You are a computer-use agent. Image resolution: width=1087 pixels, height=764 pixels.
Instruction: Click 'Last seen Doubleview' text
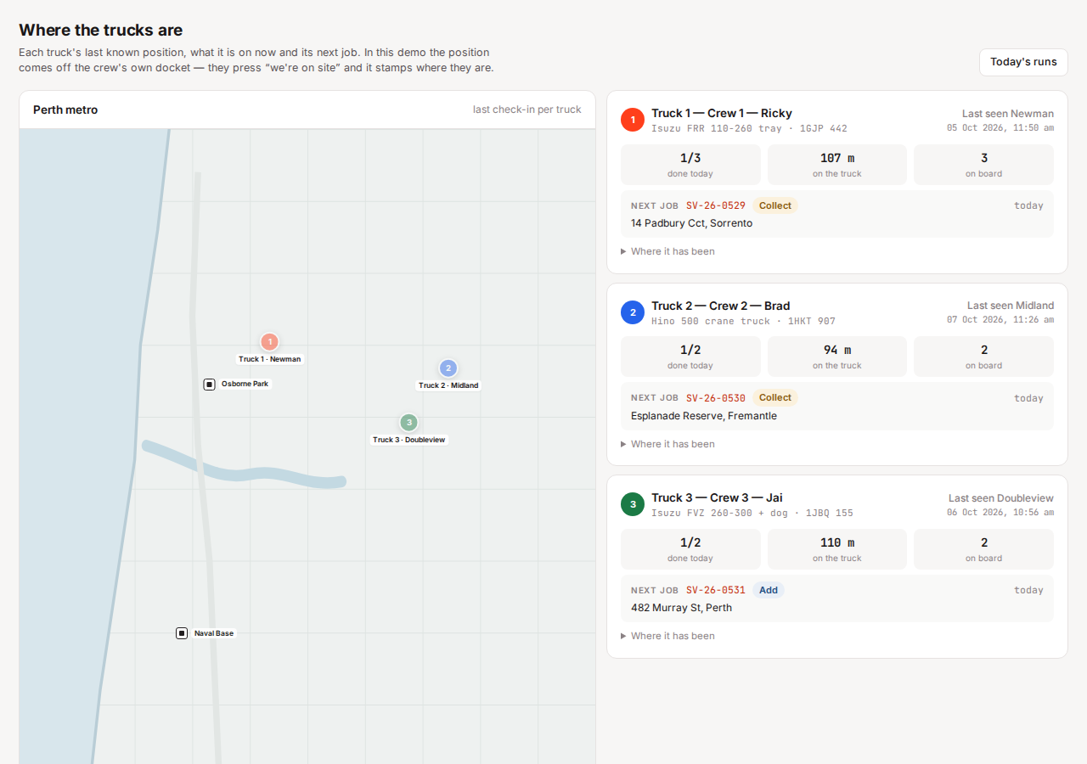1001,498
